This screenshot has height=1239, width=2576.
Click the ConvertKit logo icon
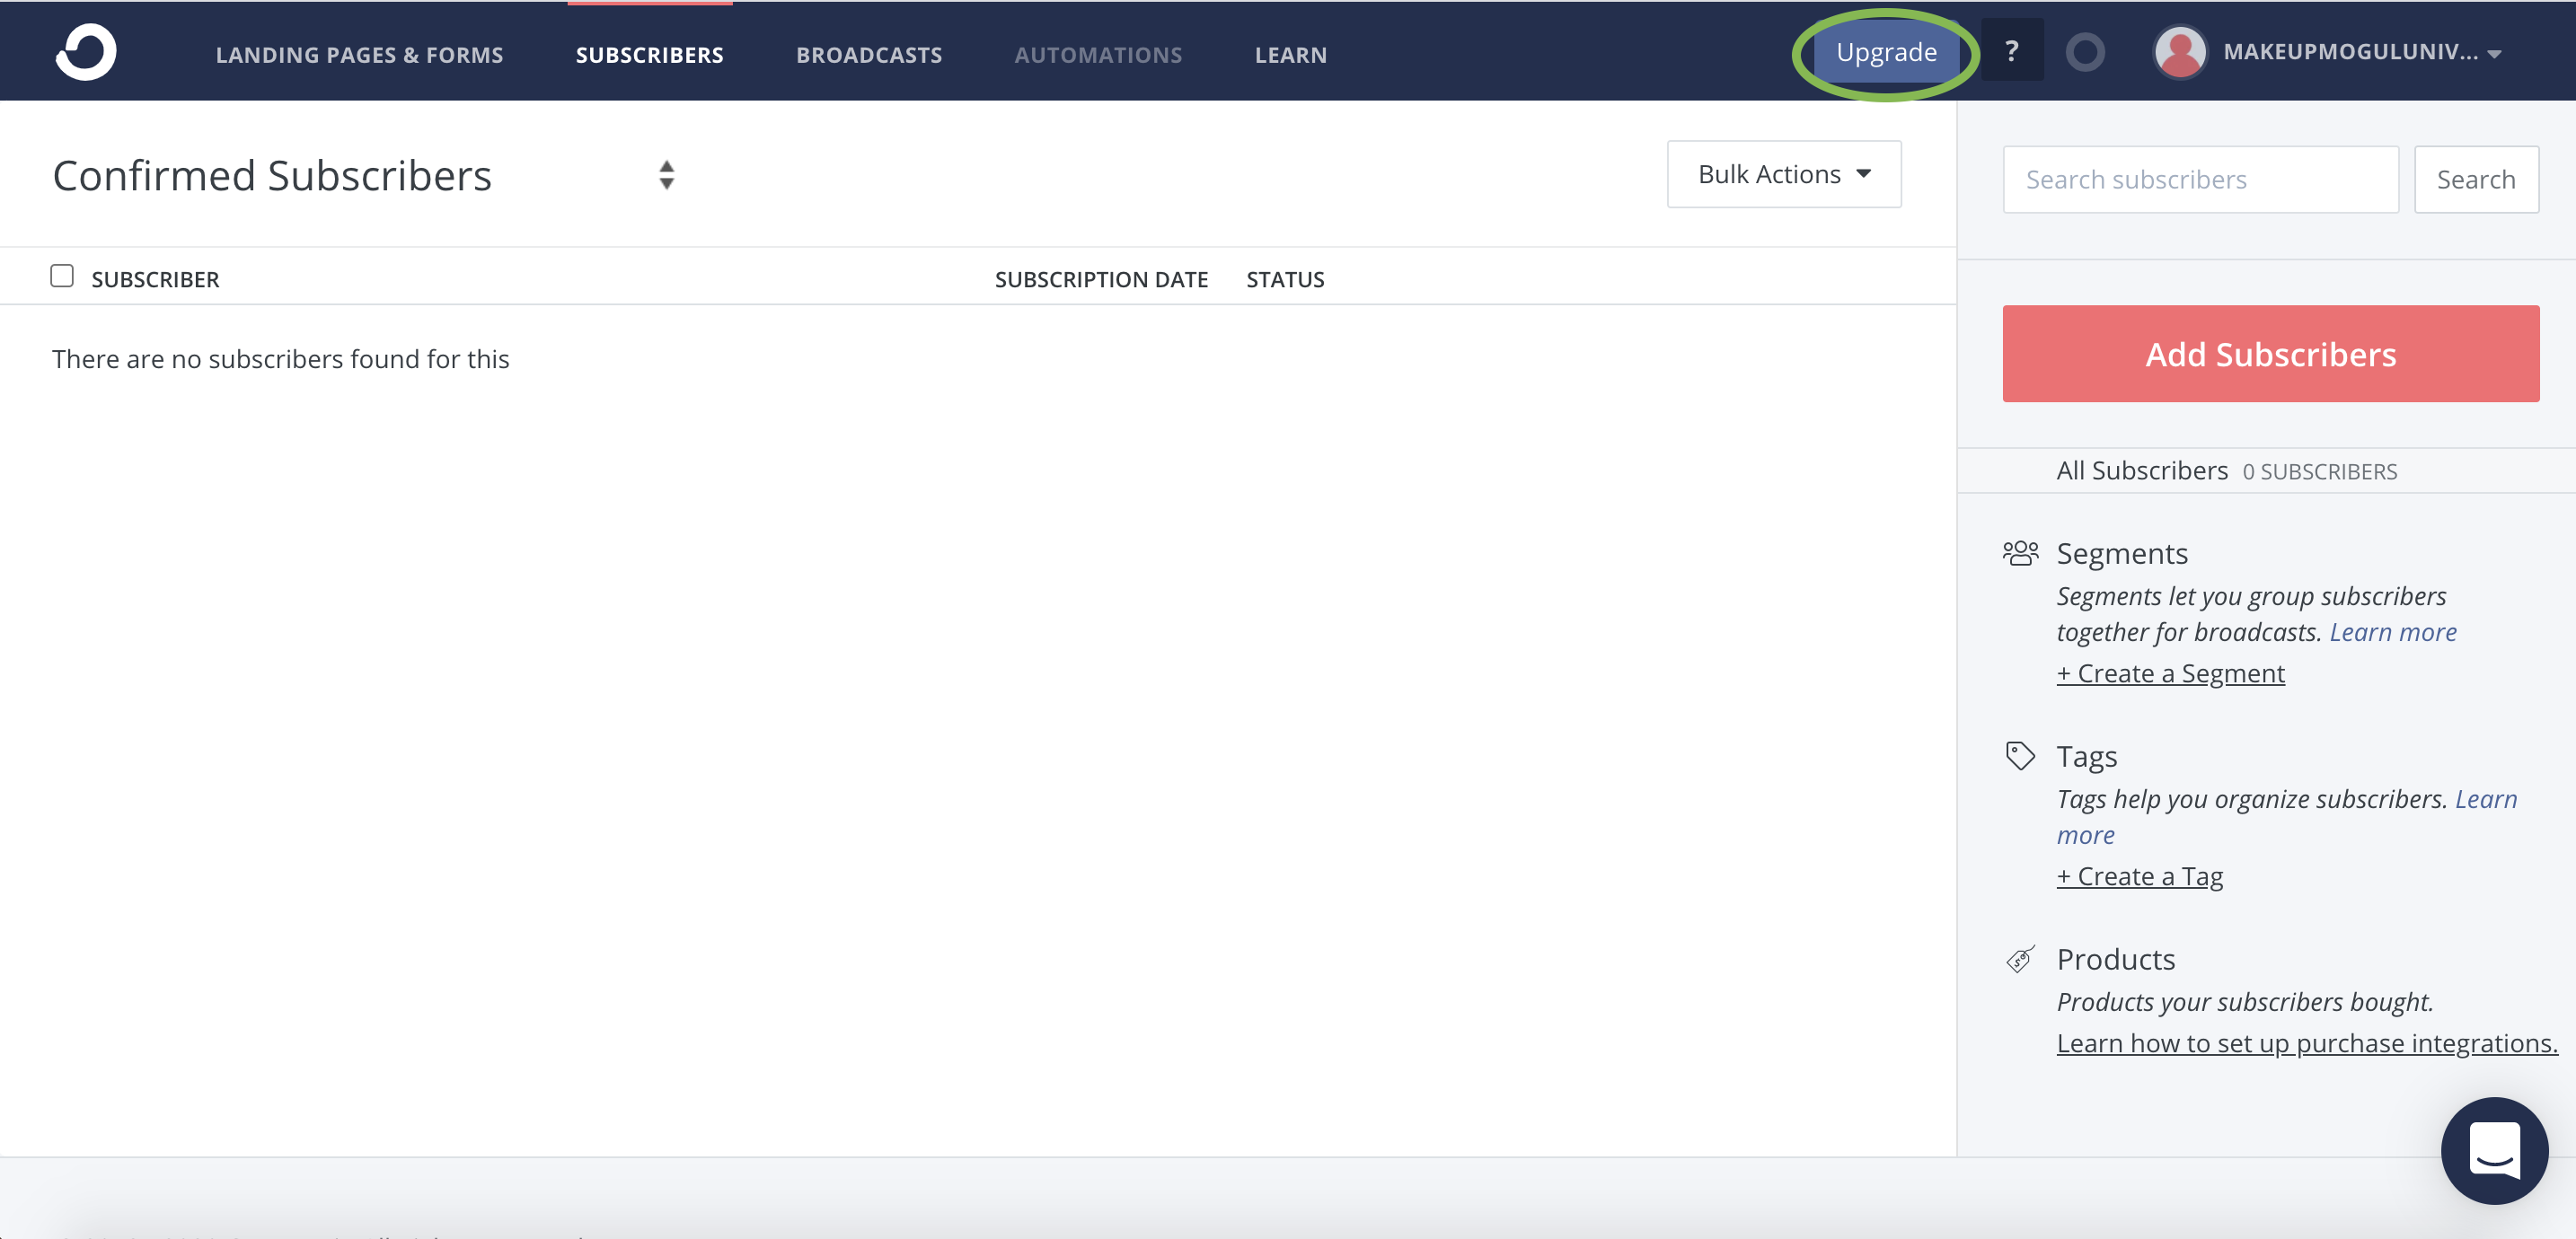click(86, 52)
